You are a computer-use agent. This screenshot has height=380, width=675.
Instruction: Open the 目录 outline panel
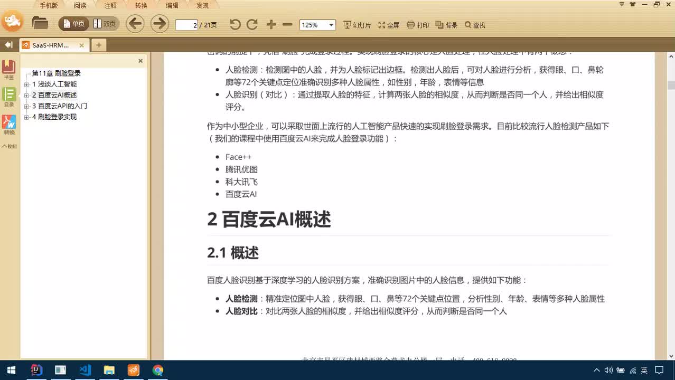(9, 97)
